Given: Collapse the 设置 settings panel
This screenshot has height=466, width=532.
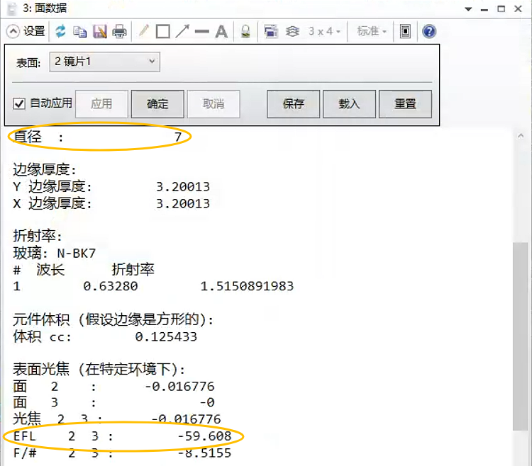Looking at the screenshot, I should click(13, 31).
